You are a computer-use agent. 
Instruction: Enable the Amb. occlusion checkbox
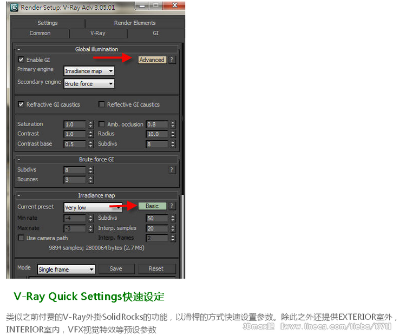tap(102, 124)
